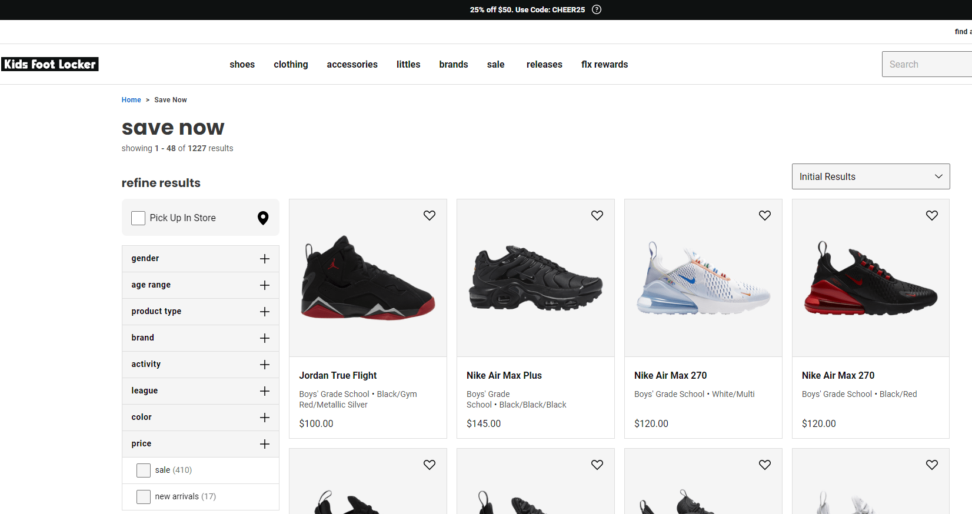Image resolution: width=972 pixels, height=514 pixels.
Task: Click the $145.00 price text
Action: [484, 423]
